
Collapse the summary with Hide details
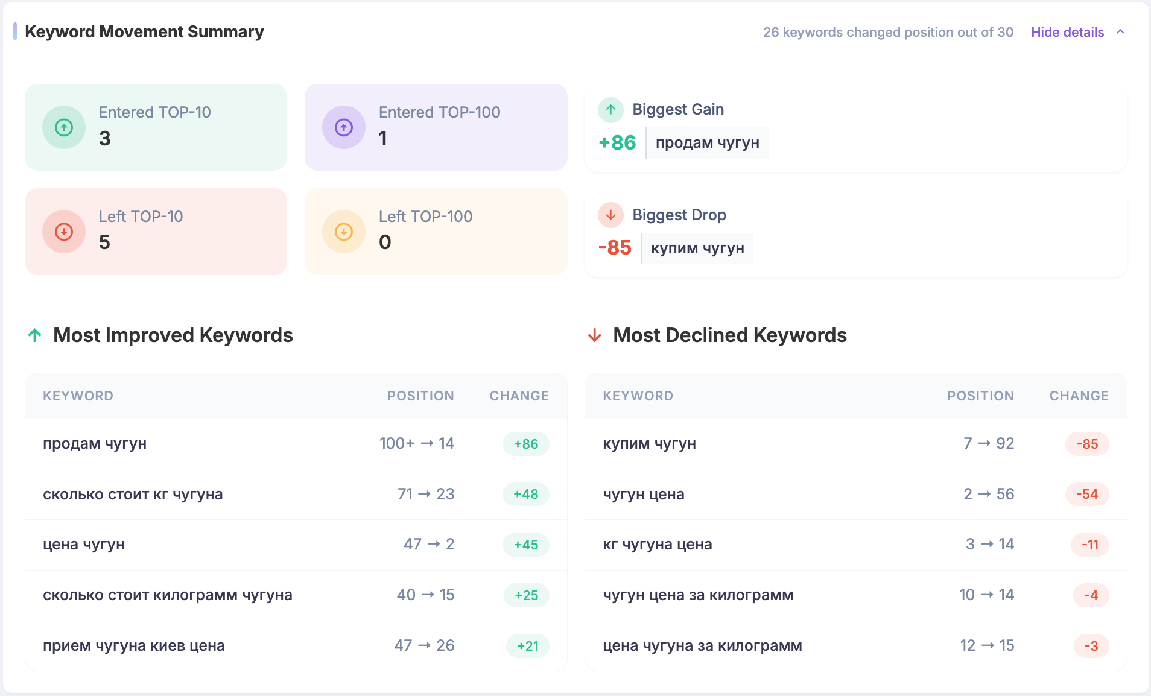click(x=1067, y=32)
